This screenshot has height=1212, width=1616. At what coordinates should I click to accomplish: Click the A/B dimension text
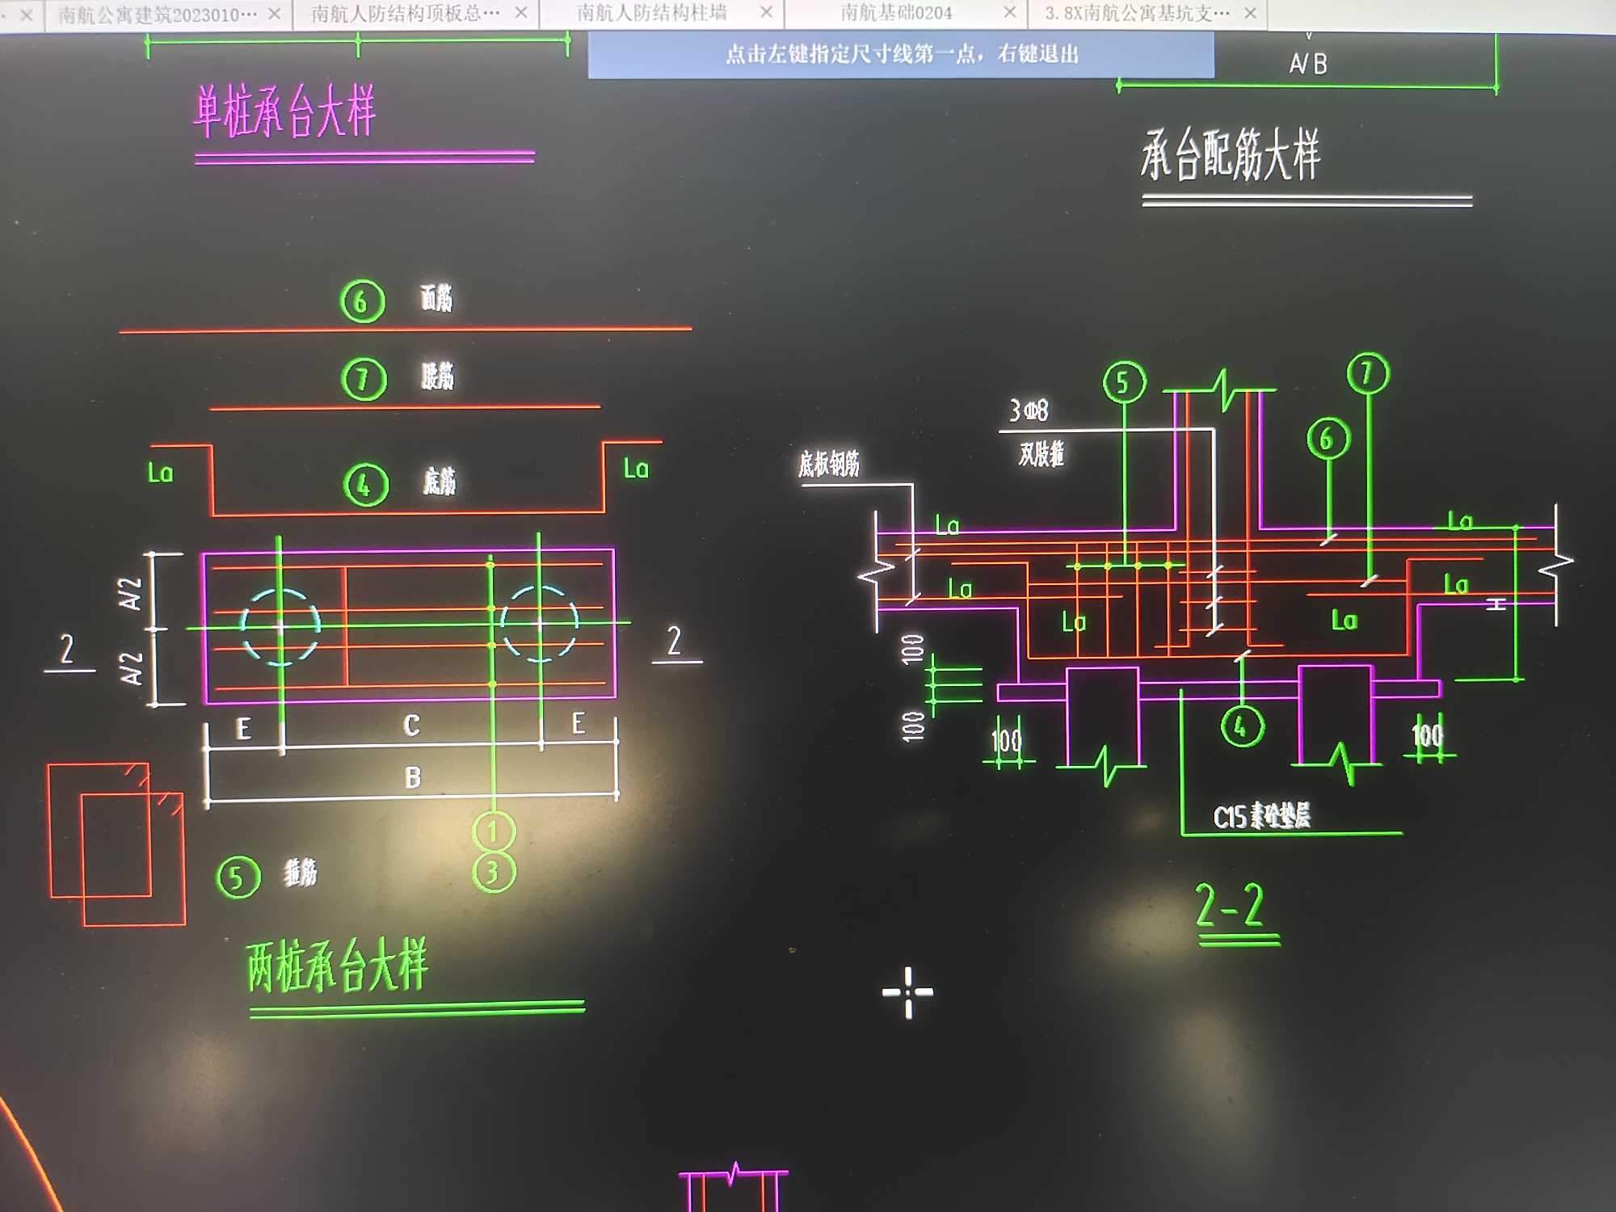(x=1308, y=64)
